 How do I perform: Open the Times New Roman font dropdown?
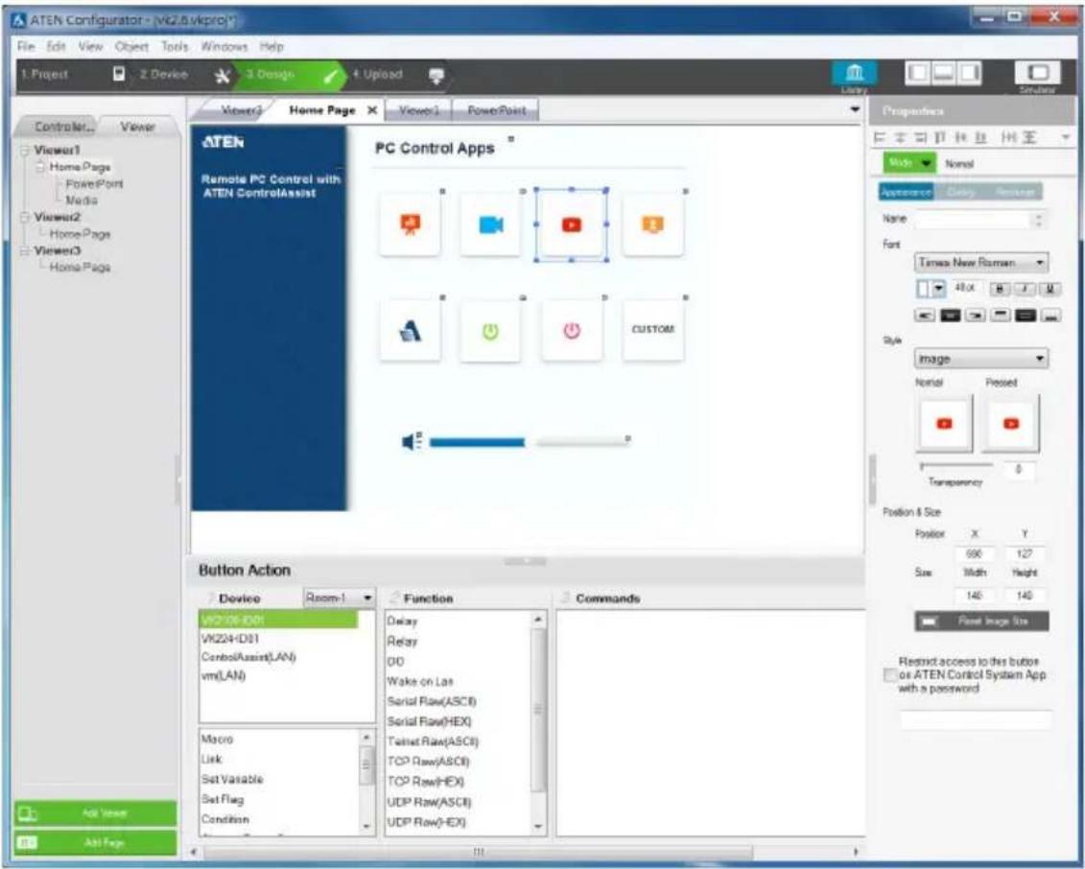[981, 262]
